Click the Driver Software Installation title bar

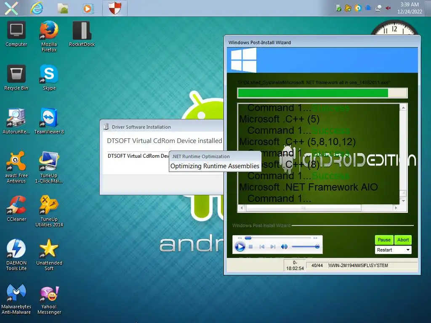pos(162,127)
